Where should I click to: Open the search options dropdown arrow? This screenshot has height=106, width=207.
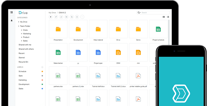pyautogui.click(x=141, y=13)
